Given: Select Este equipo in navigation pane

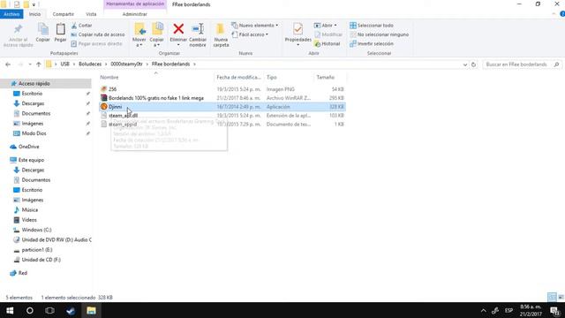Looking at the screenshot, I should click(31, 160).
